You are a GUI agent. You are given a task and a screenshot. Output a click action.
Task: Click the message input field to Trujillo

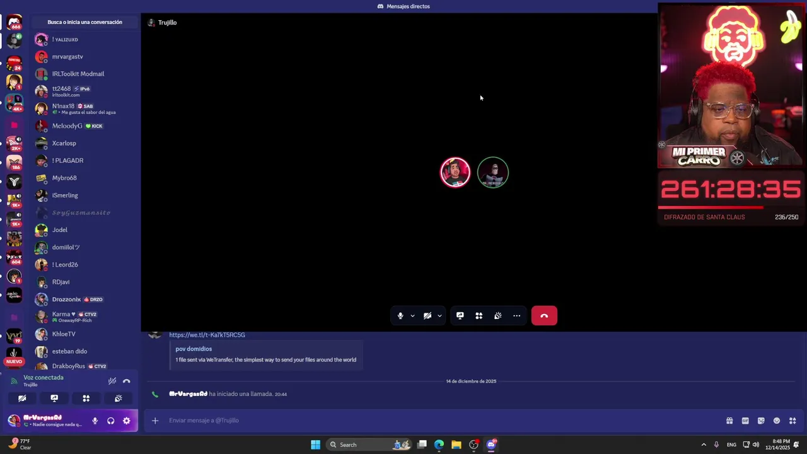point(441,421)
